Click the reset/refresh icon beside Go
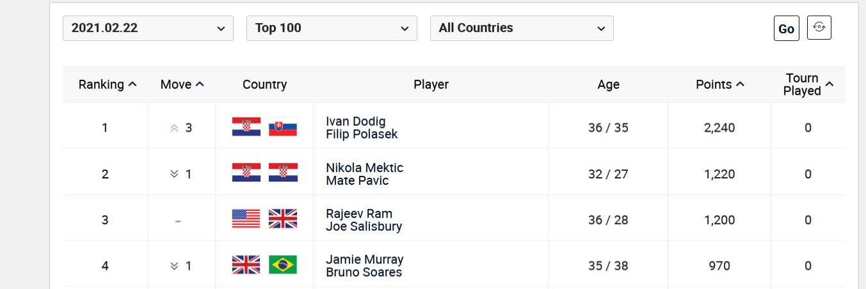Image resolution: width=866 pixels, height=289 pixels. [819, 28]
